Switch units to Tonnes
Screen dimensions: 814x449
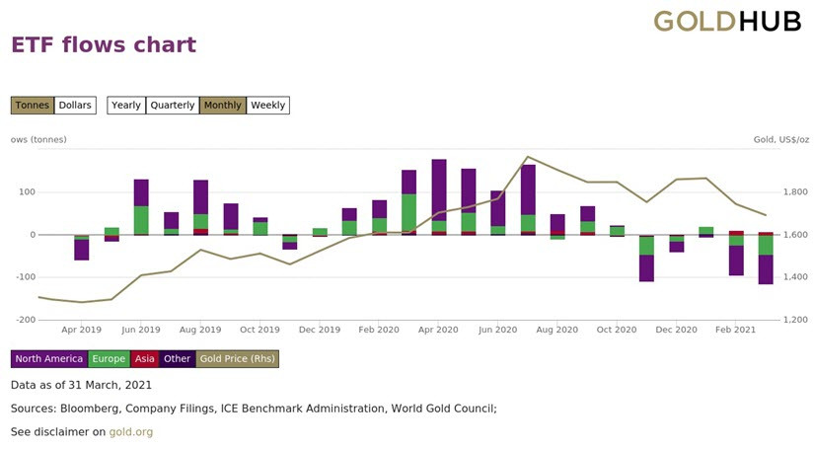(33, 106)
